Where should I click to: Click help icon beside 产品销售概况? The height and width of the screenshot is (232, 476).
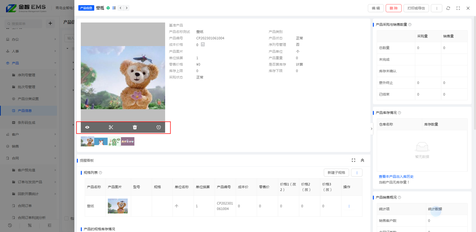click(x=399, y=197)
